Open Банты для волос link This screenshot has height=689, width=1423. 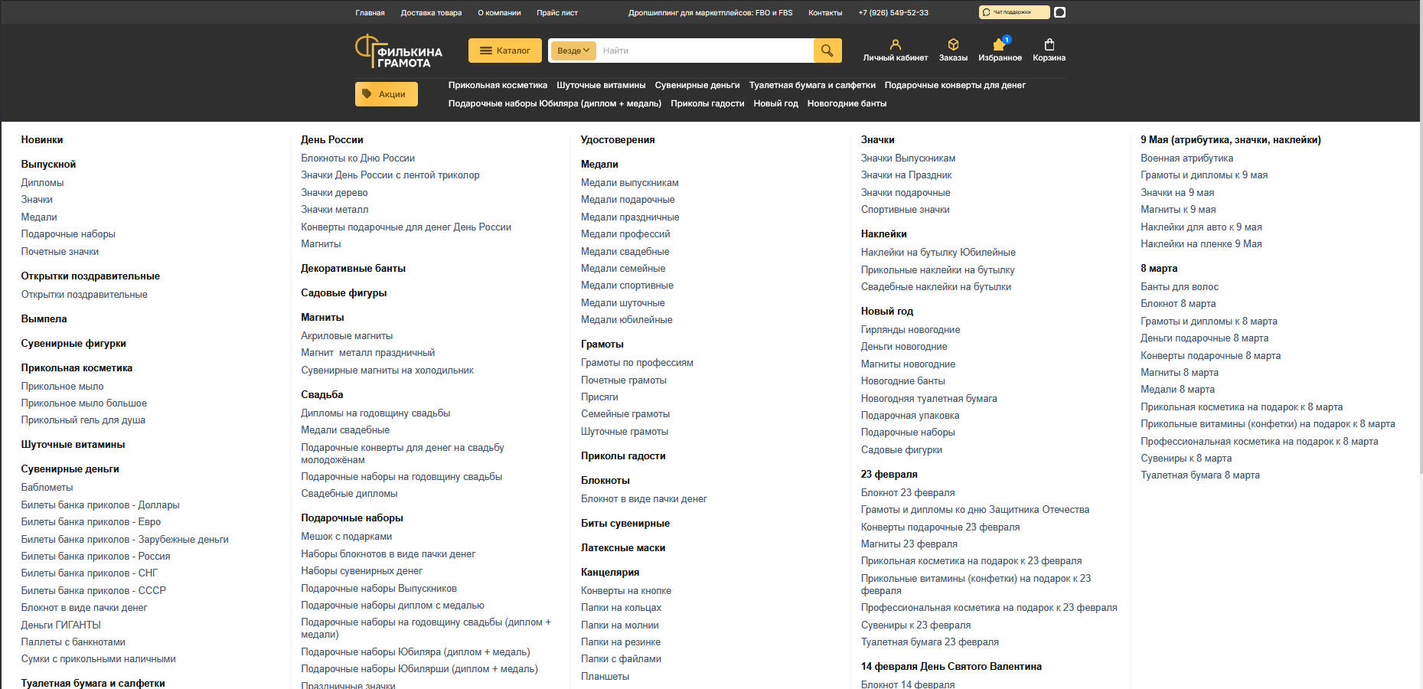(x=1180, y=287)
